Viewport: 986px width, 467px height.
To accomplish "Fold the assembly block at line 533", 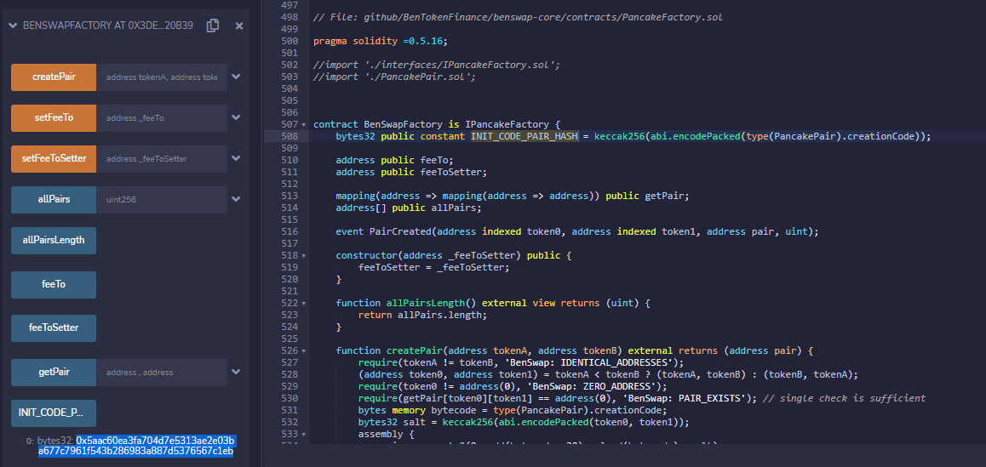I will coord(304,434).
